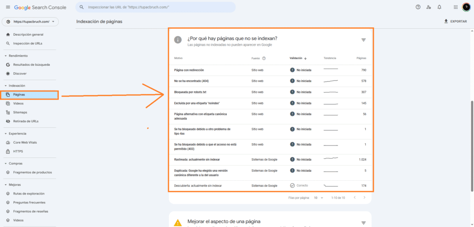Screen dimensions: 474x227
Task: Click the Correcto validation status
Action: (299, 185)
